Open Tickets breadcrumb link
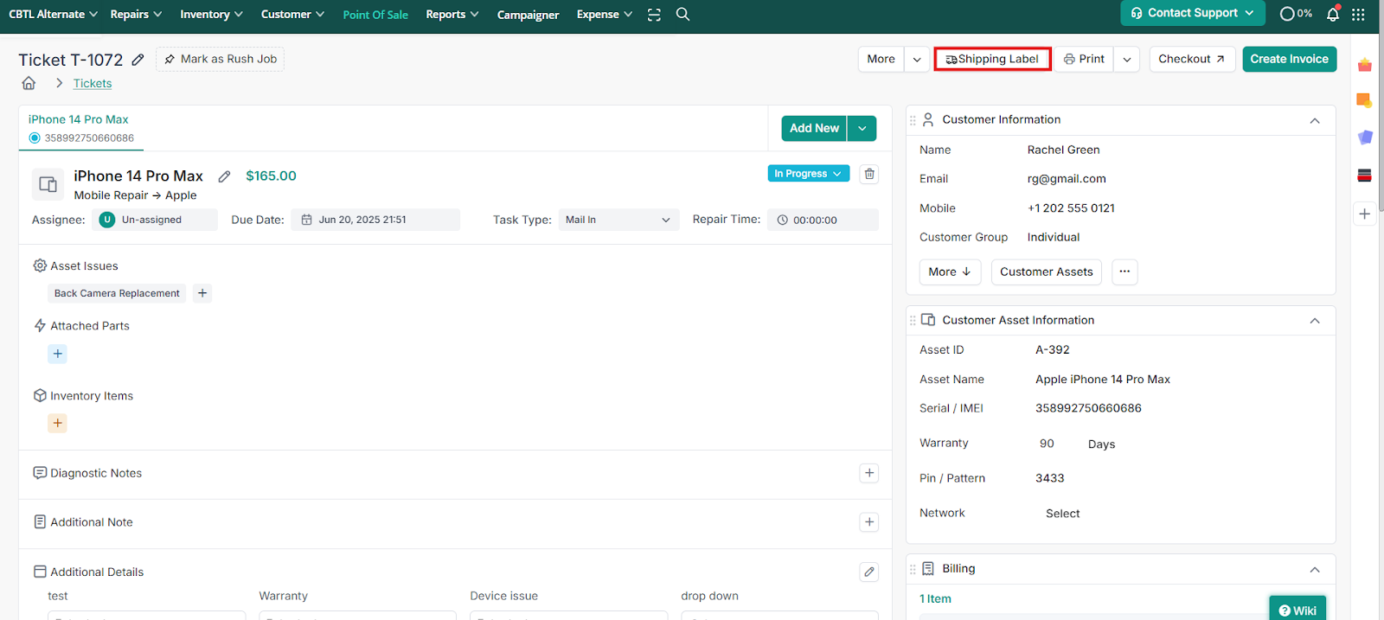Image resolution: width=1384 pixels, height=620 pixels. point(93,83)
